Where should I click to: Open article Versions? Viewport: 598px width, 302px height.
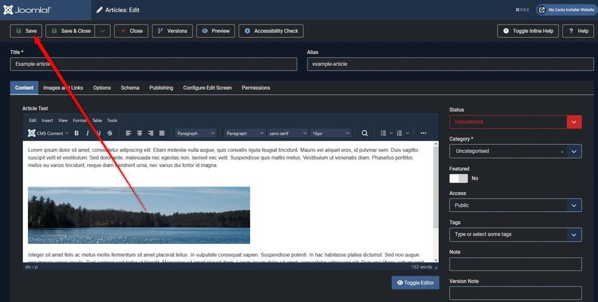(172, 31)
